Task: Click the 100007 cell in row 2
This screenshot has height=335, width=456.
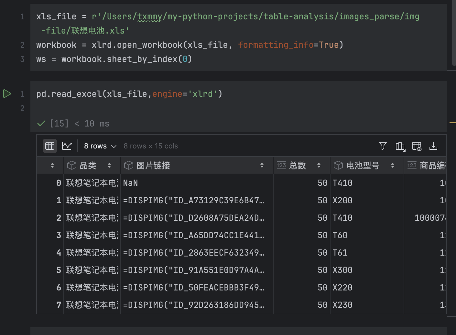Action: tap(425, 218)
